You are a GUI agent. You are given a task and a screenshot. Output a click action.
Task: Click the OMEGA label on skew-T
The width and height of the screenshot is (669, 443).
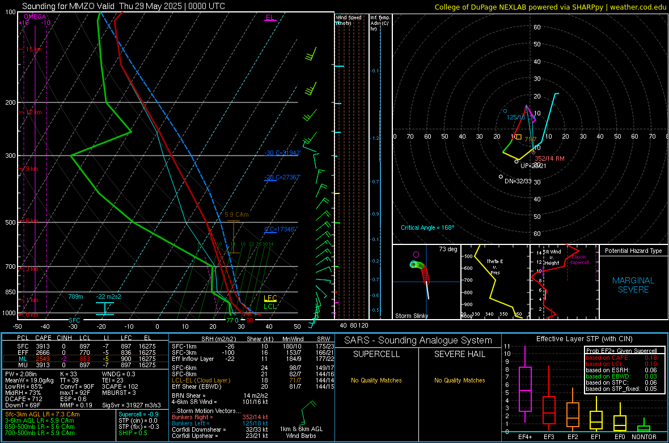pos(35,16)
